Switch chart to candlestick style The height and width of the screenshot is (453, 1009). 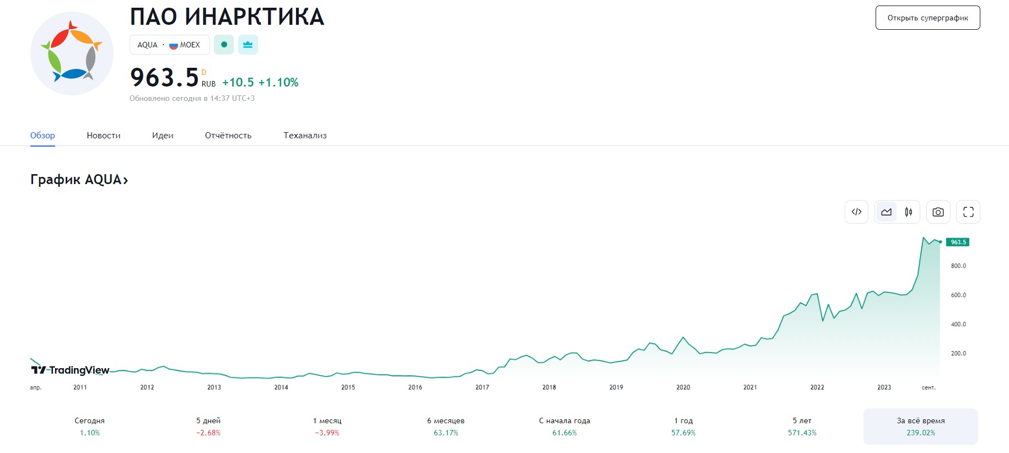click(908, 212)
